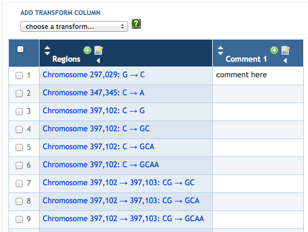This screenshot has height=232, width=308.
Task: Open link Chromosome 347,345: C → A
Action: 93,93
